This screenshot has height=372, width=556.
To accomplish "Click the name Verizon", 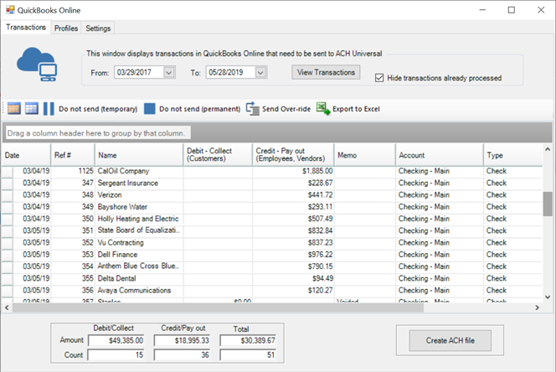I will (110, 195).
